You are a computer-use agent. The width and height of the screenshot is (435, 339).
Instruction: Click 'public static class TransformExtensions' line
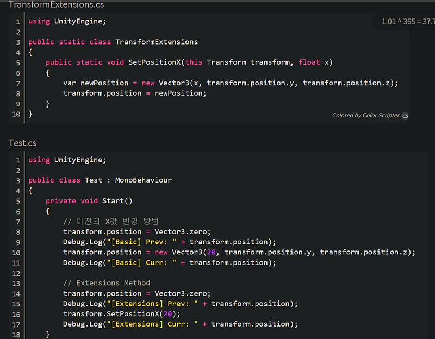[113, 42]
